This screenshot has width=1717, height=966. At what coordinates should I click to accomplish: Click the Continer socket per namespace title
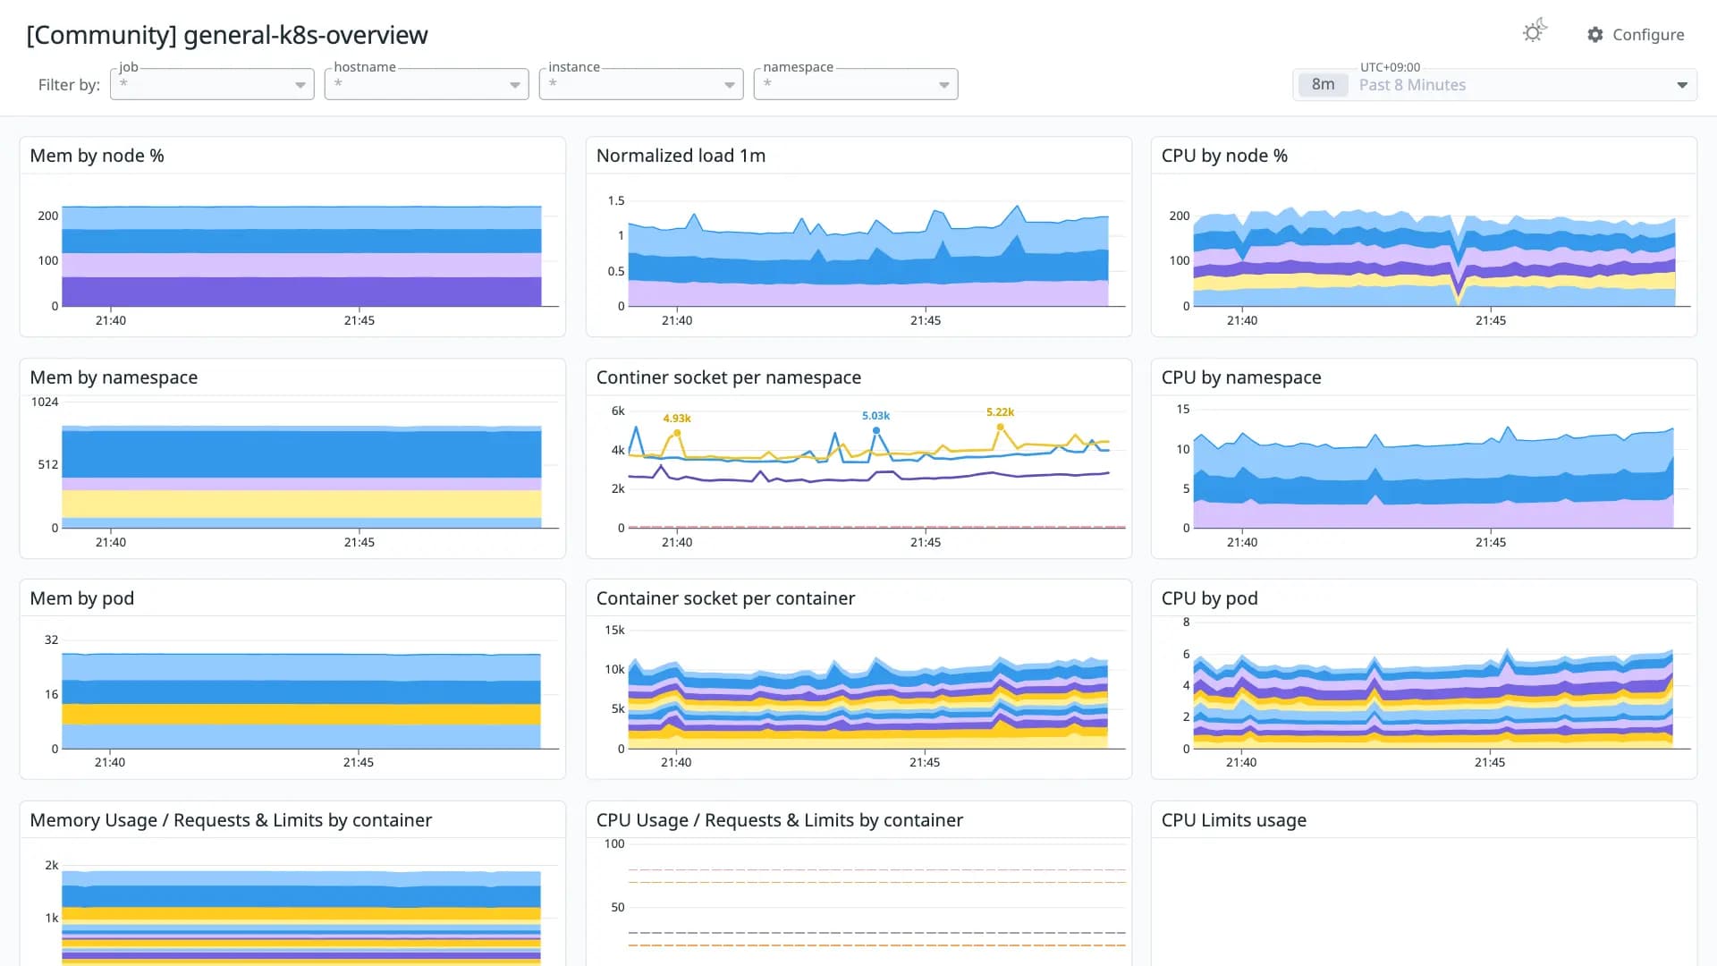click(x=728, y=377)
